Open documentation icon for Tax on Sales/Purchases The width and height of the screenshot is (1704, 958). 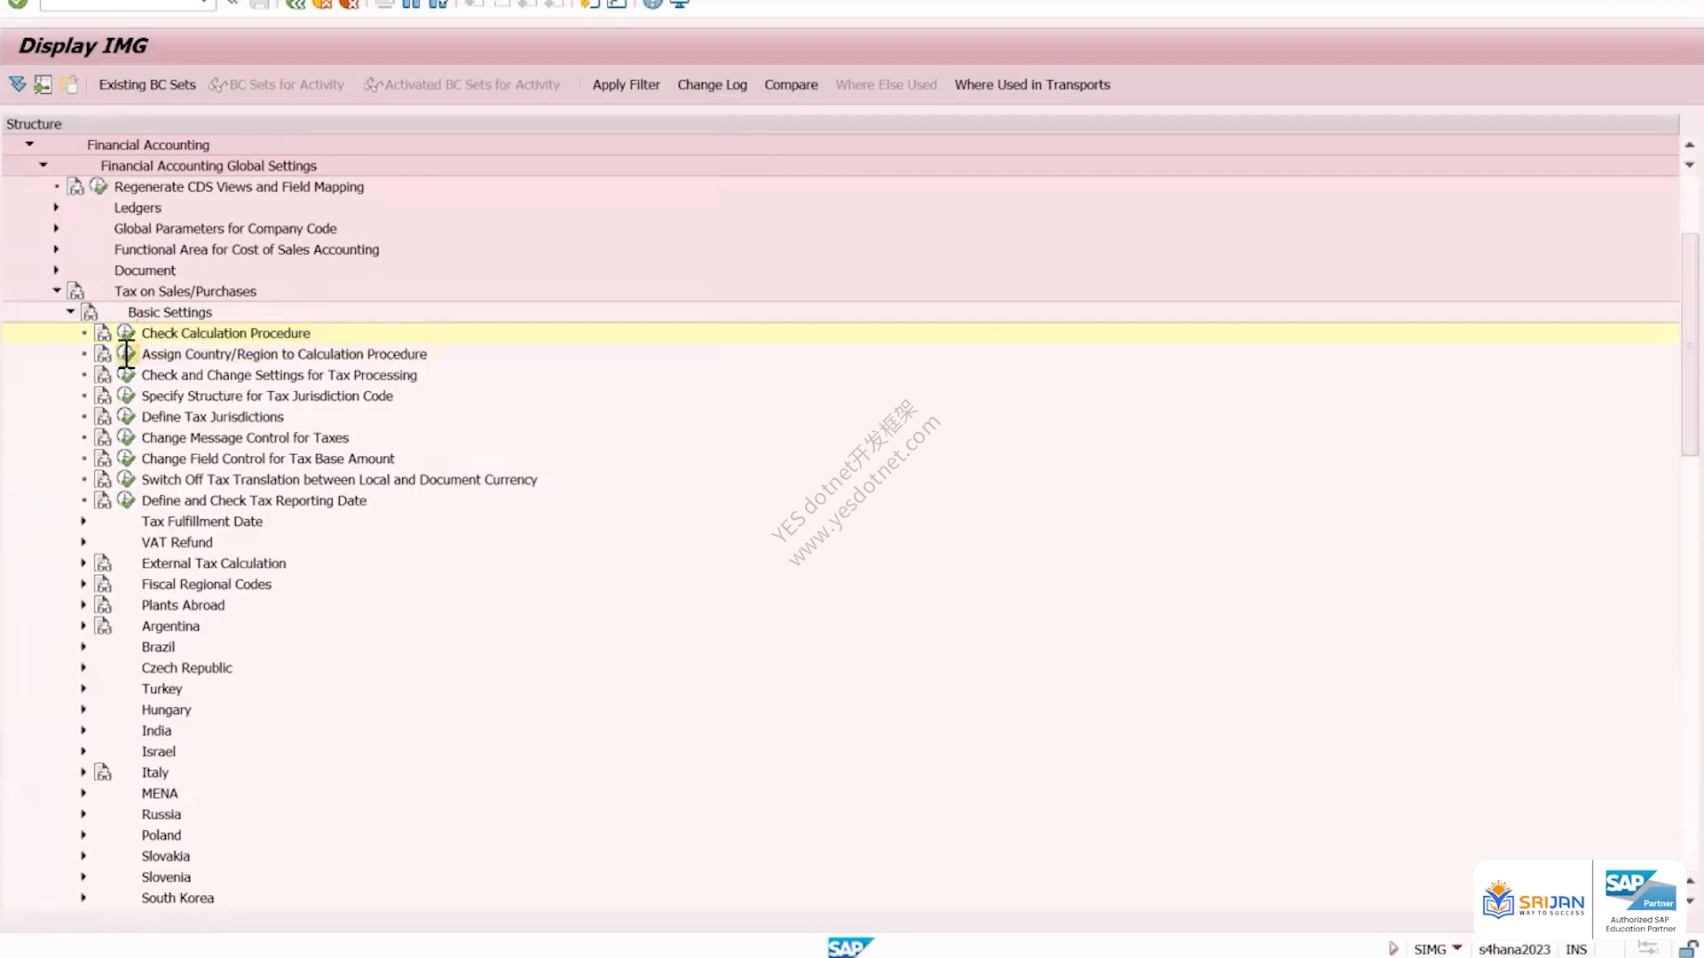pos(76,291)
